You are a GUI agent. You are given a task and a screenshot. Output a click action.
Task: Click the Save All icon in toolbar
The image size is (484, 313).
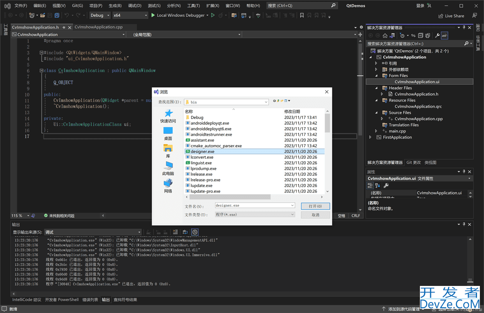[57, 15]
